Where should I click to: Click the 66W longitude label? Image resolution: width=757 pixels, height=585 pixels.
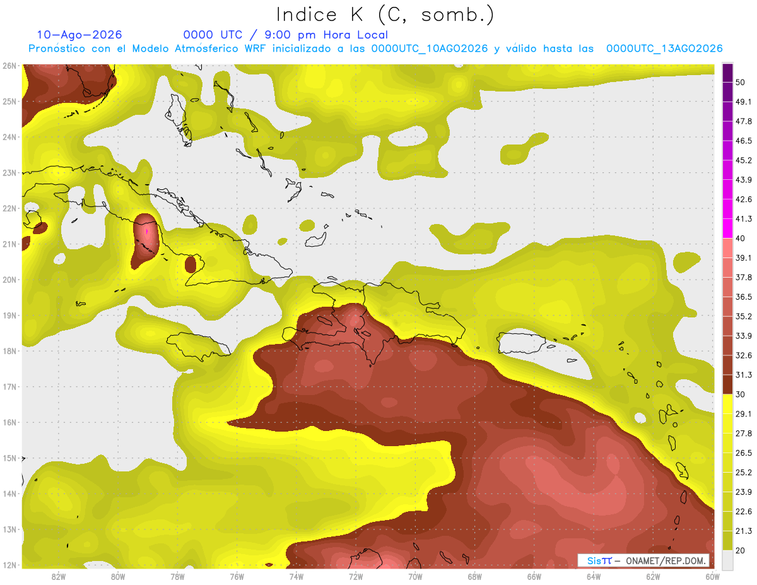point(534,577)
